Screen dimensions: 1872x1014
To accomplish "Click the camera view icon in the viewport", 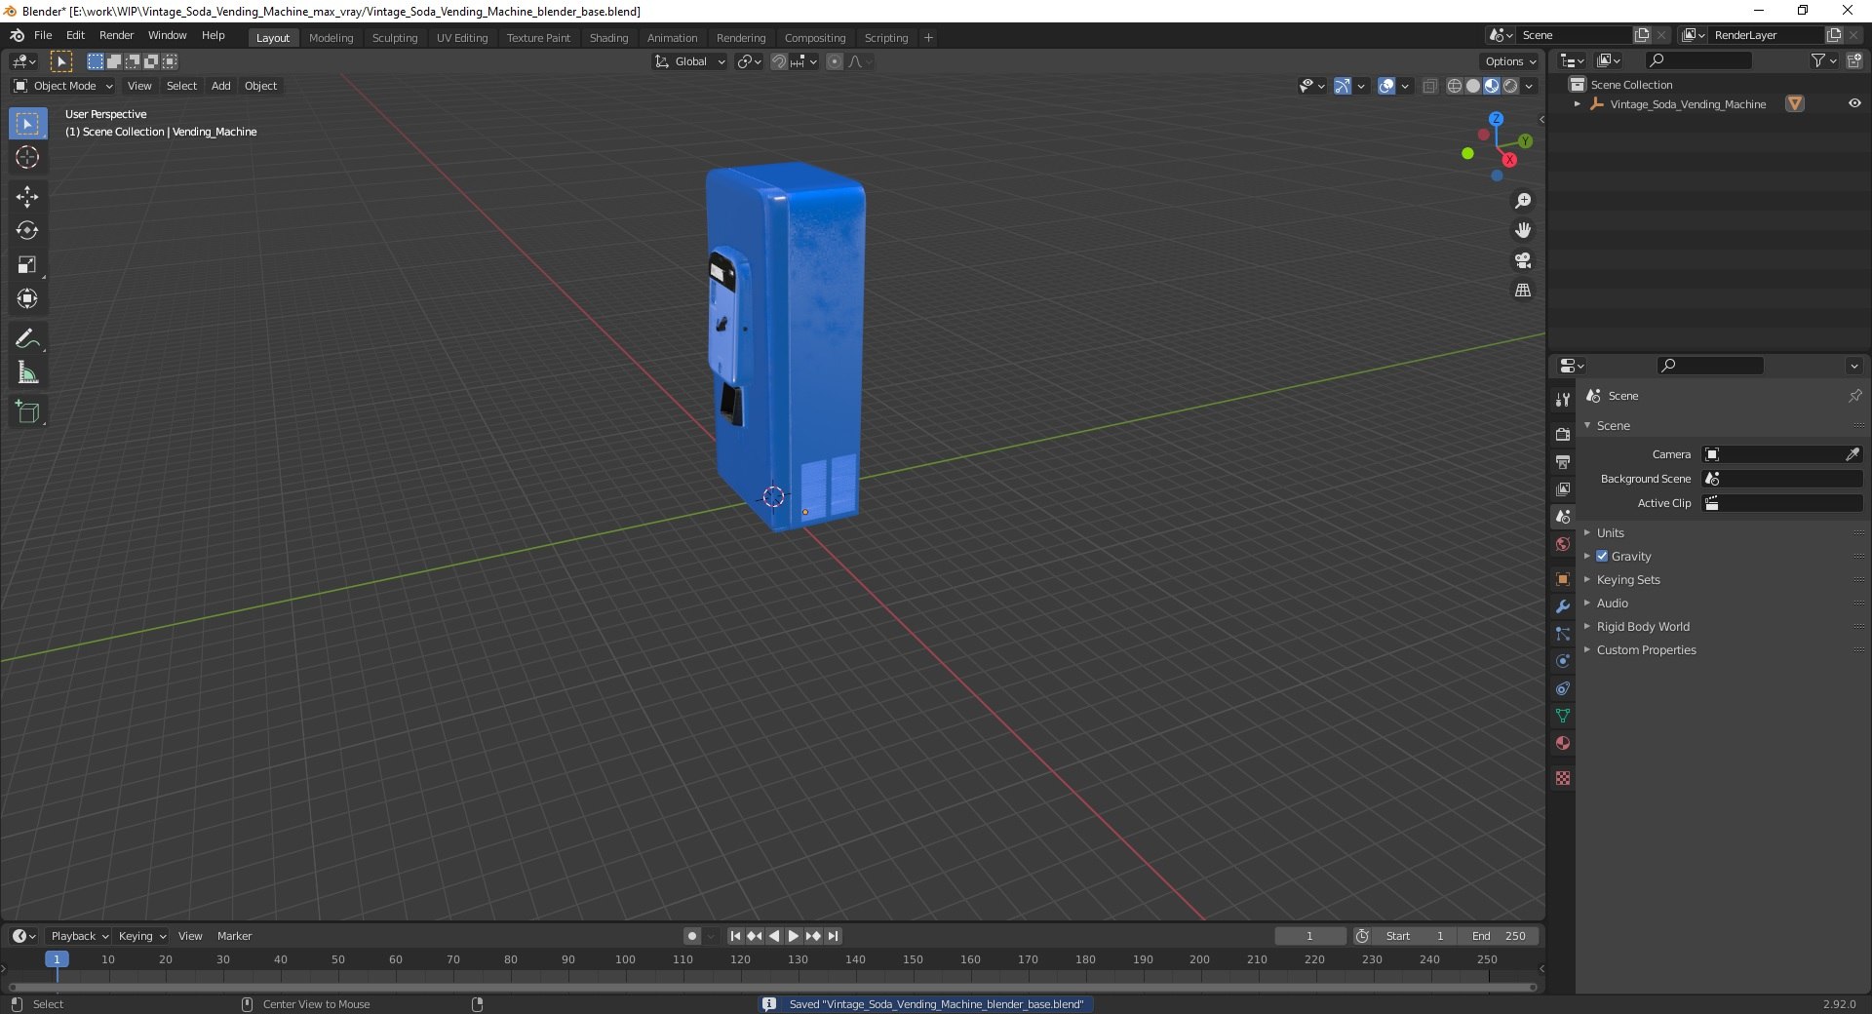I will pos(1523,260).
